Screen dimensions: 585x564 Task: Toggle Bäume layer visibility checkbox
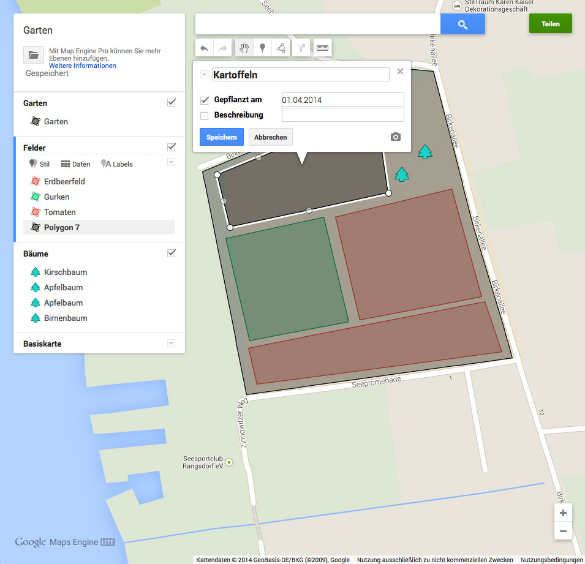172,253
